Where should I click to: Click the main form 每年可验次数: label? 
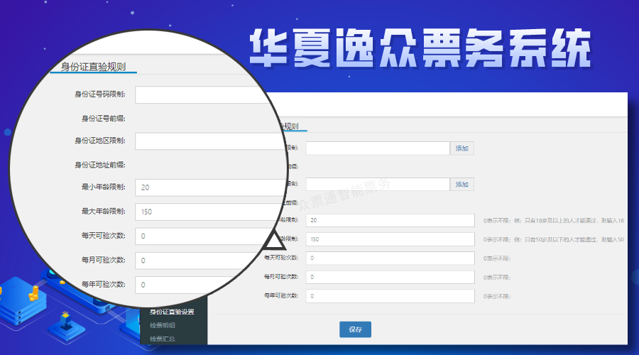click(280, 295)
